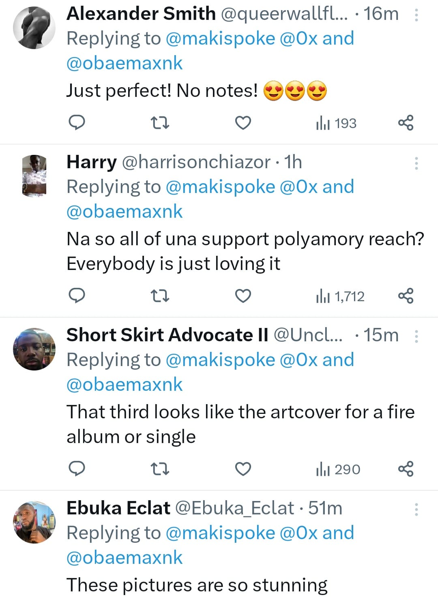Share the Short Skirt Advocate II tweet

tap(406, 469)
